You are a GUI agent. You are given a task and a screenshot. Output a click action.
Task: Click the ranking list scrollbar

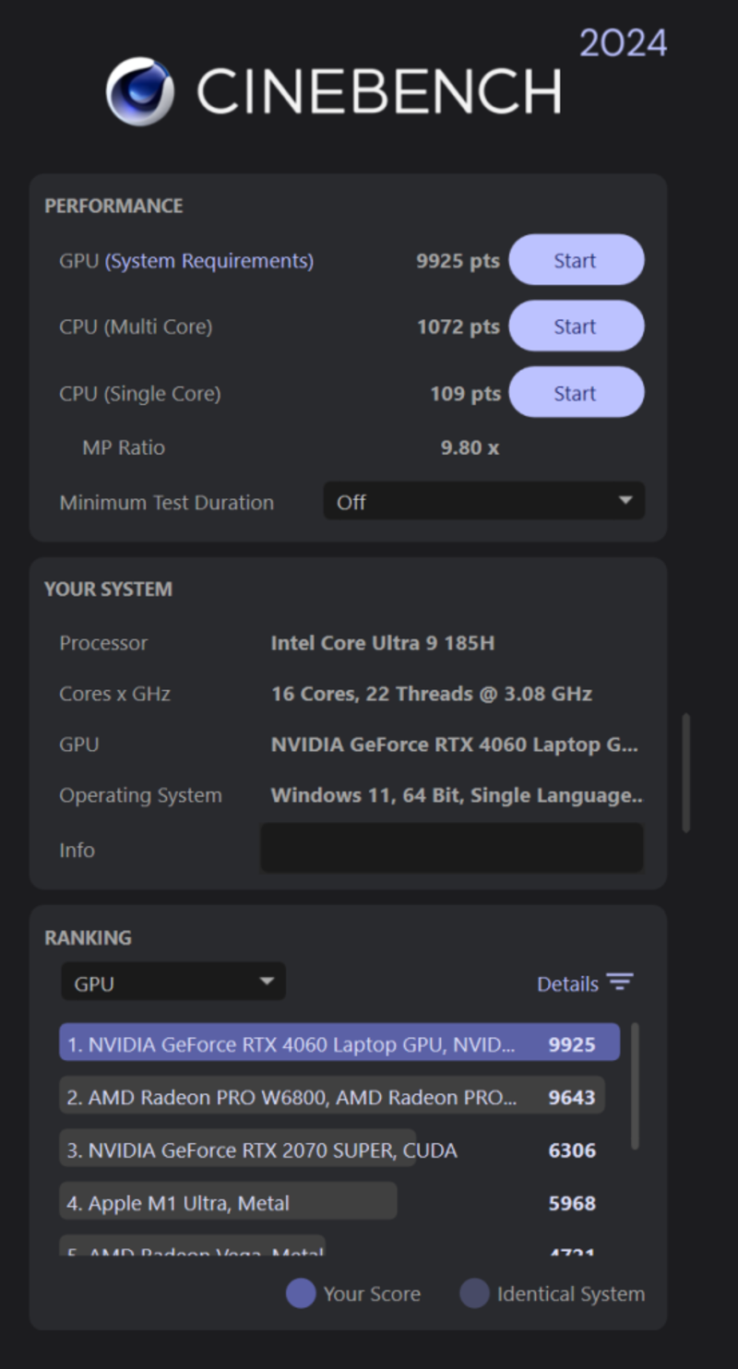tap(635, 1086)
